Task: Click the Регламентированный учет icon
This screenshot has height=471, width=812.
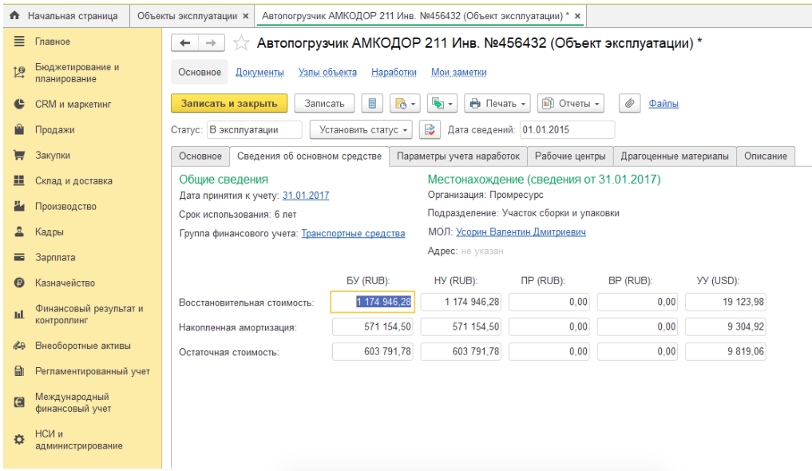Action: pos(19,370)
